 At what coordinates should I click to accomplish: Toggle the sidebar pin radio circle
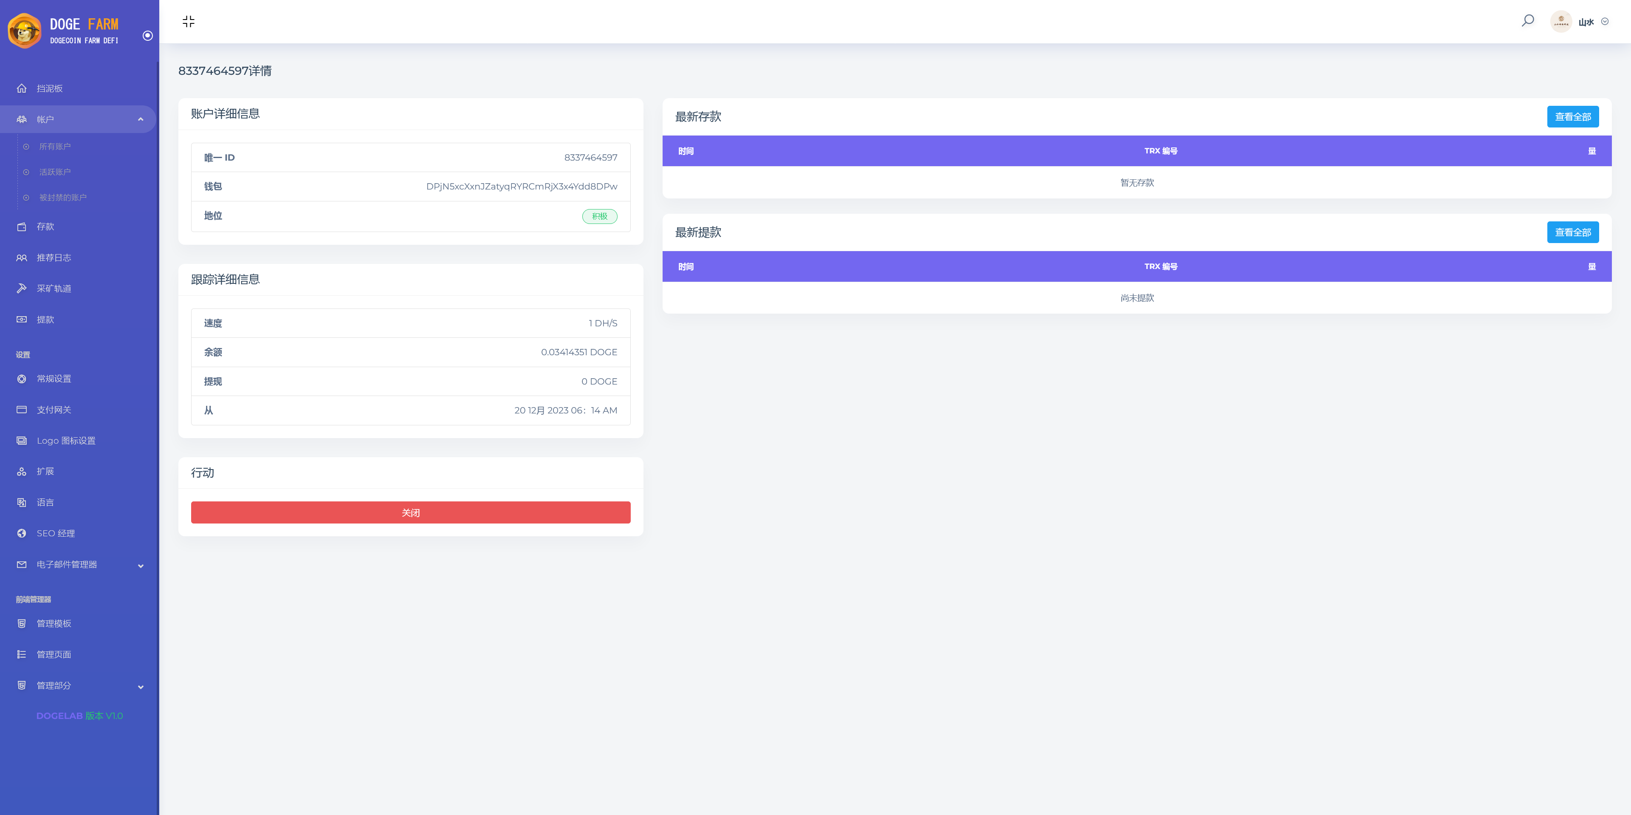(147, 36)
